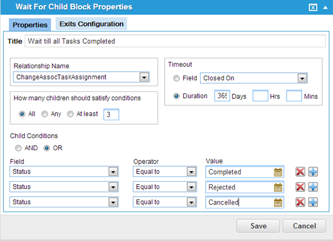Open calendar picker for Completed value
This screenshot has width=333, height=241.
pyautogui.click(x=278, y=172)
